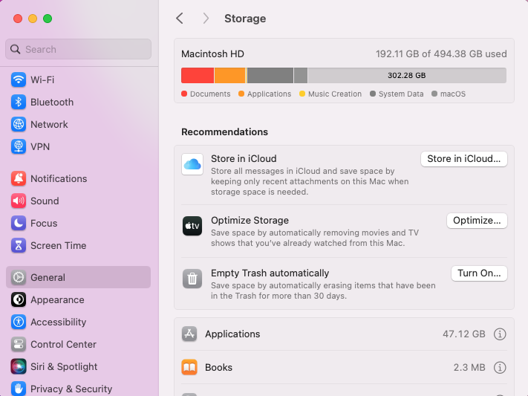528x396 pixels.
Task: Click the orange Applications storage segment
Action: coord(230,76)
